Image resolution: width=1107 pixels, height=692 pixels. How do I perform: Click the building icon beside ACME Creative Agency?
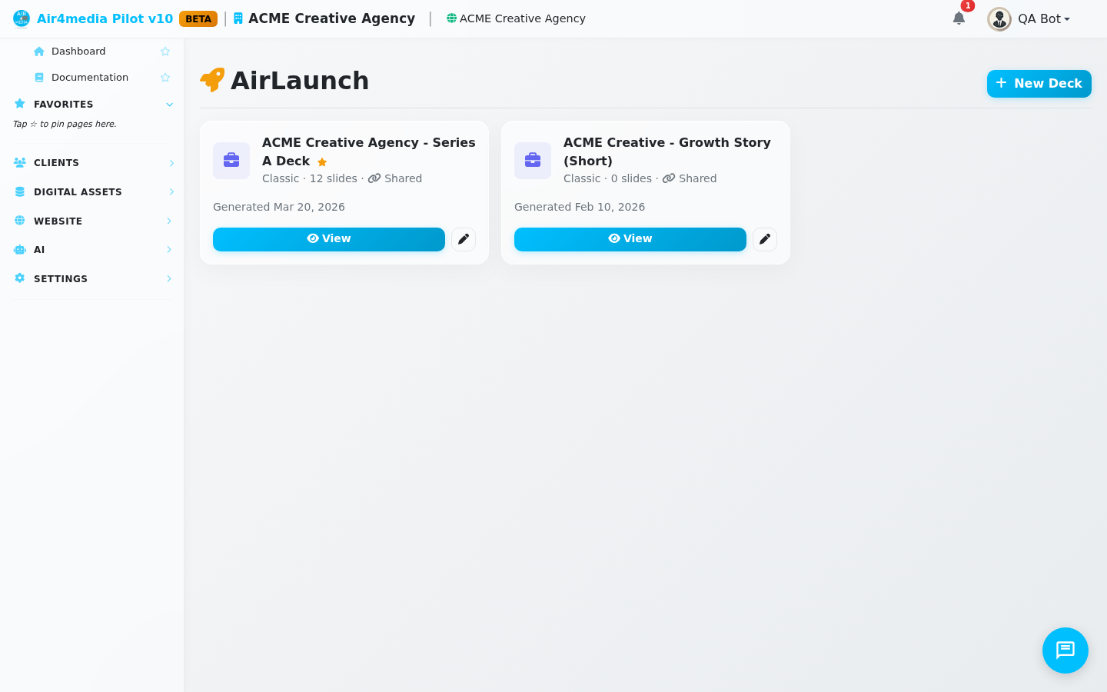[x=238, y=18]
